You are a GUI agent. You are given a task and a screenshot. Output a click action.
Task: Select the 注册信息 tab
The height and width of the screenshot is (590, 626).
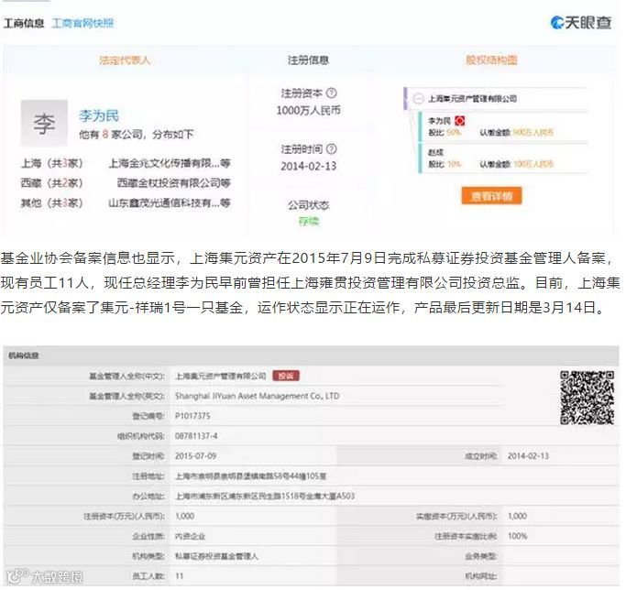308,60
